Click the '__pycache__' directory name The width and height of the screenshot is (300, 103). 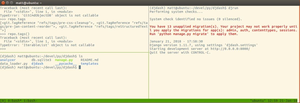coord(66,64)
